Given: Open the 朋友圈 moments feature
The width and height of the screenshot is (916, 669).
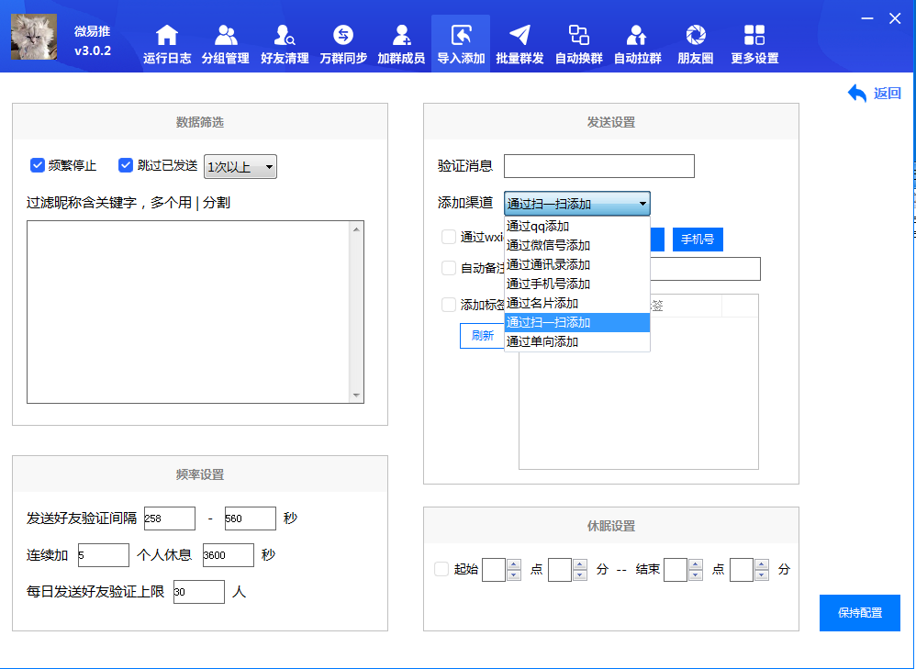Looking at the screenshot, I should pos(695,41).
